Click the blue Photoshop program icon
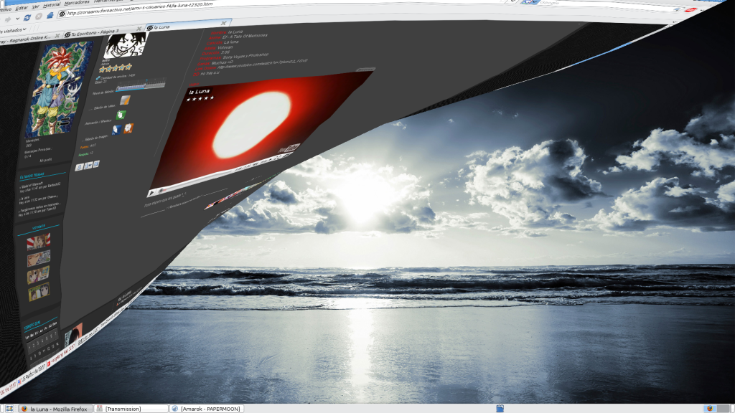The height and width of the screenshot is (413, 735). 116,130
